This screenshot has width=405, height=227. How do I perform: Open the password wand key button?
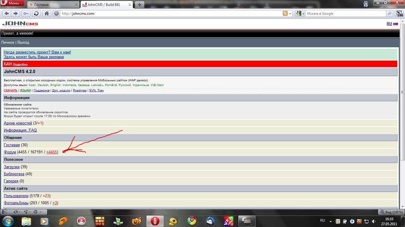pyautogui.click(x=26, y=13)
